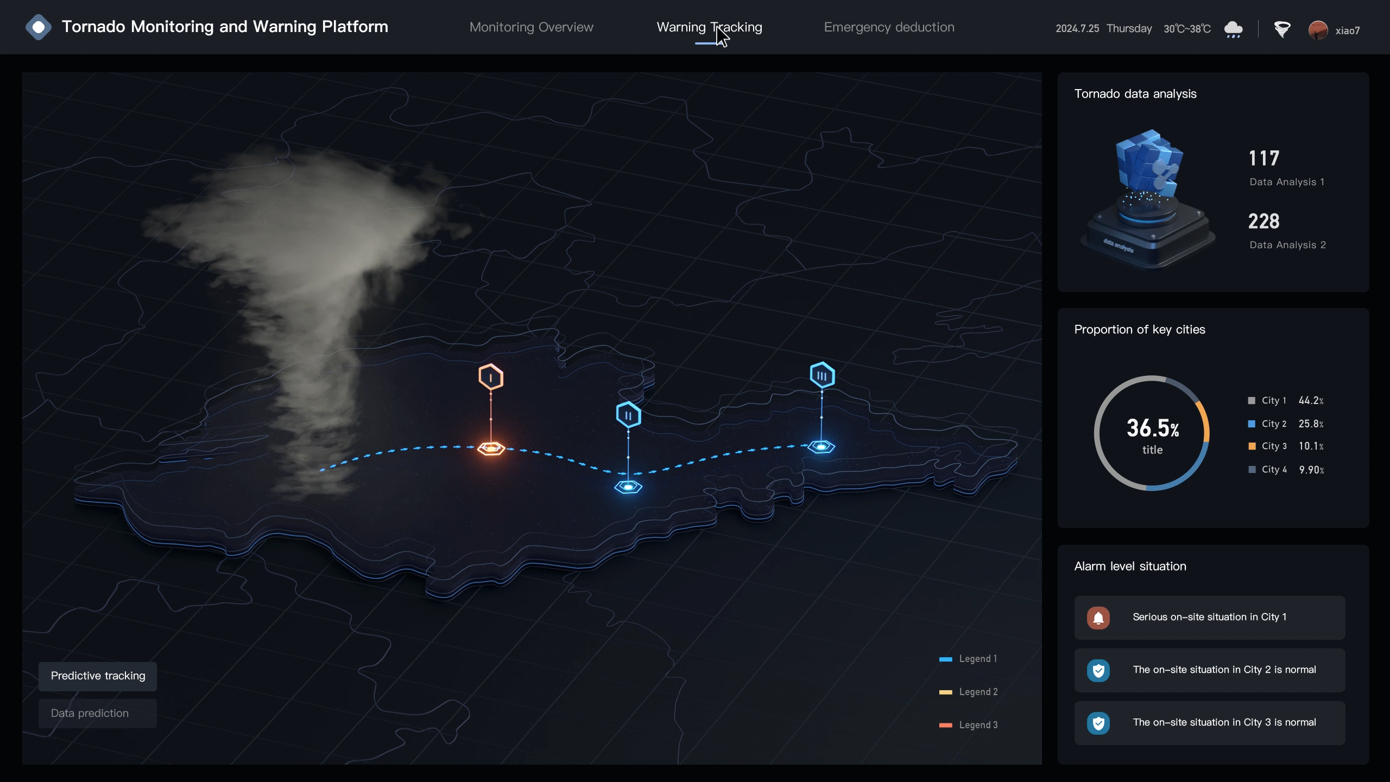Click the xiao7 username

pyautogui.click(x=1348, y=30)
